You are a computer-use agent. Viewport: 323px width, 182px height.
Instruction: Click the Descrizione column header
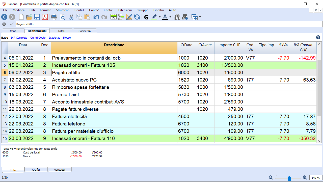point(114,48)
